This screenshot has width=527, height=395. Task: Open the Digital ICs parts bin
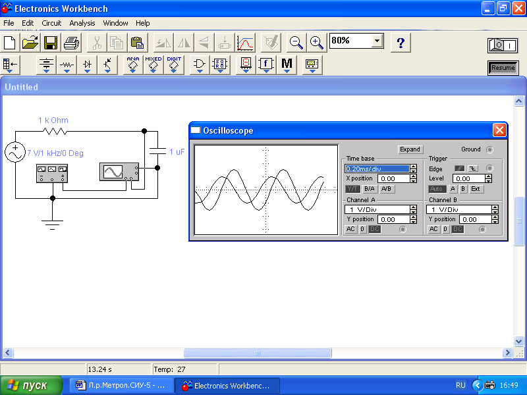point(174,65)
